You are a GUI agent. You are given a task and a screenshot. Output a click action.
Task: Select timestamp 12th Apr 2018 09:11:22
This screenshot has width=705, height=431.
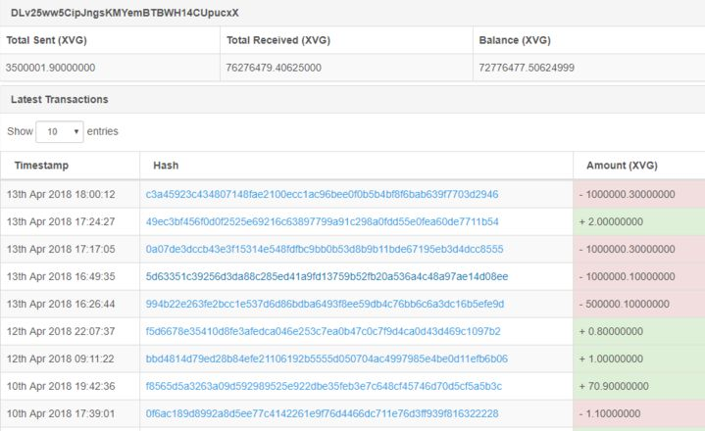tap(61, 359)
